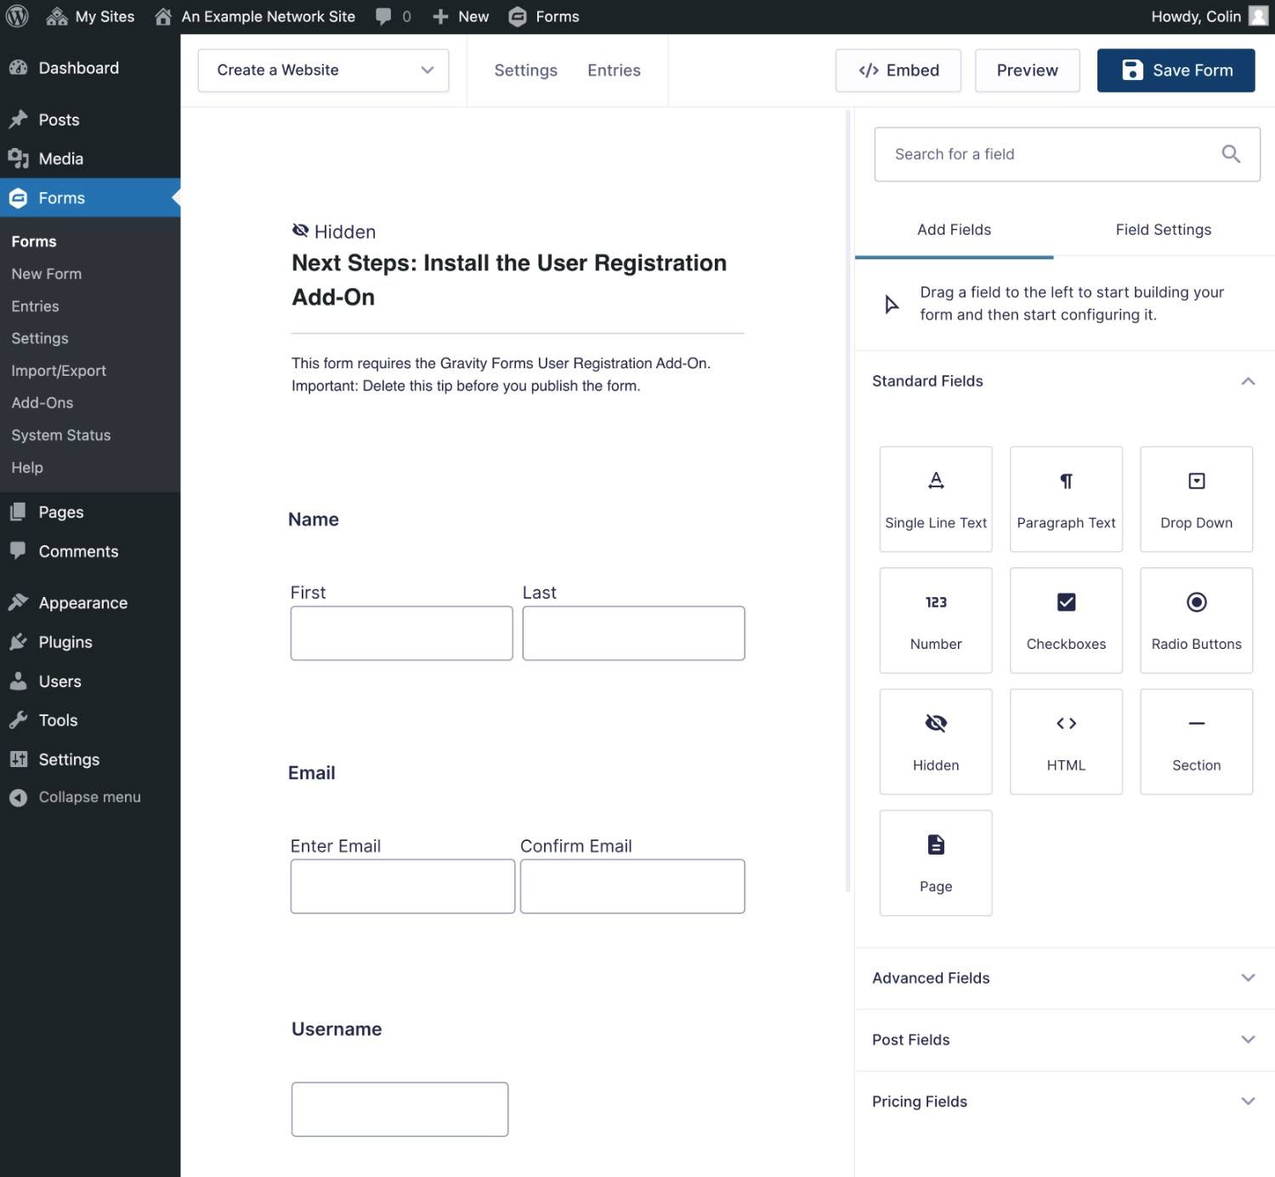This screenshot has width=1275, height=1177.
Task: Click the First name input
Action: coord(401,634)
